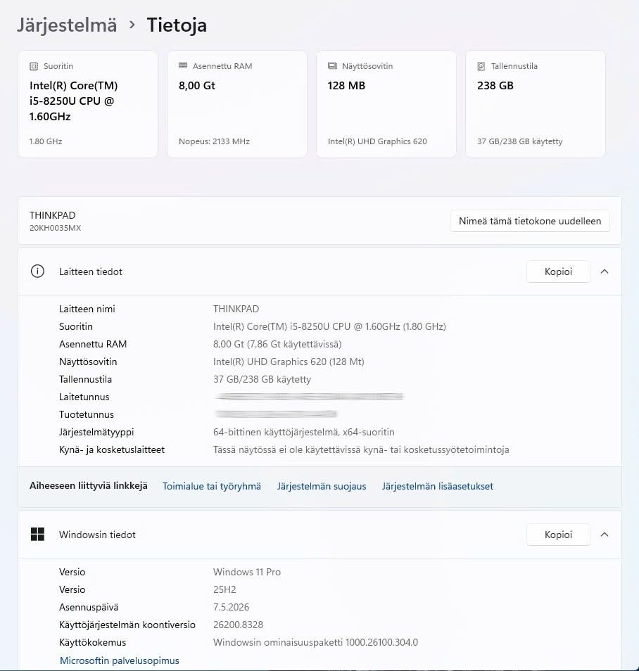This screenshot has height=671, width=639.
Task: Click the Laitteen nimi label
Action: coord(87,309)
